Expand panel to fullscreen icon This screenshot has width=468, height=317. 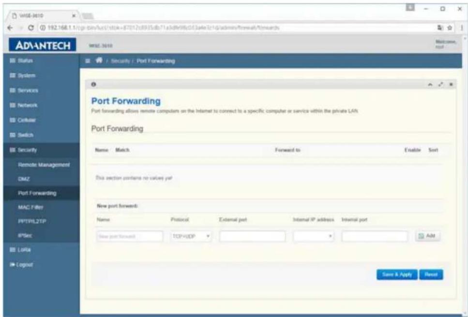440,85
